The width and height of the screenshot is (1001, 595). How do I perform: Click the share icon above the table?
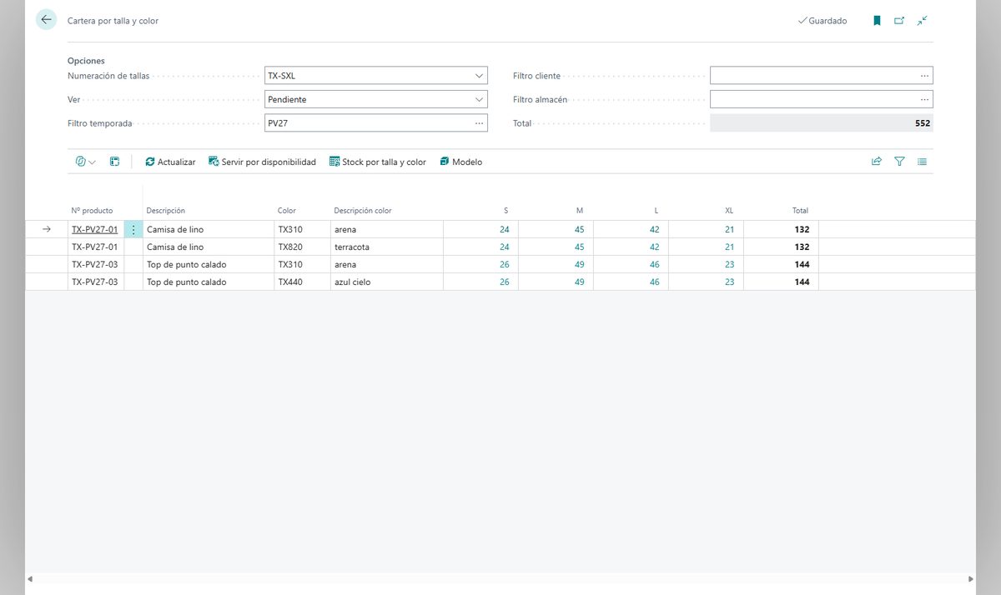[x=877, y=162]
